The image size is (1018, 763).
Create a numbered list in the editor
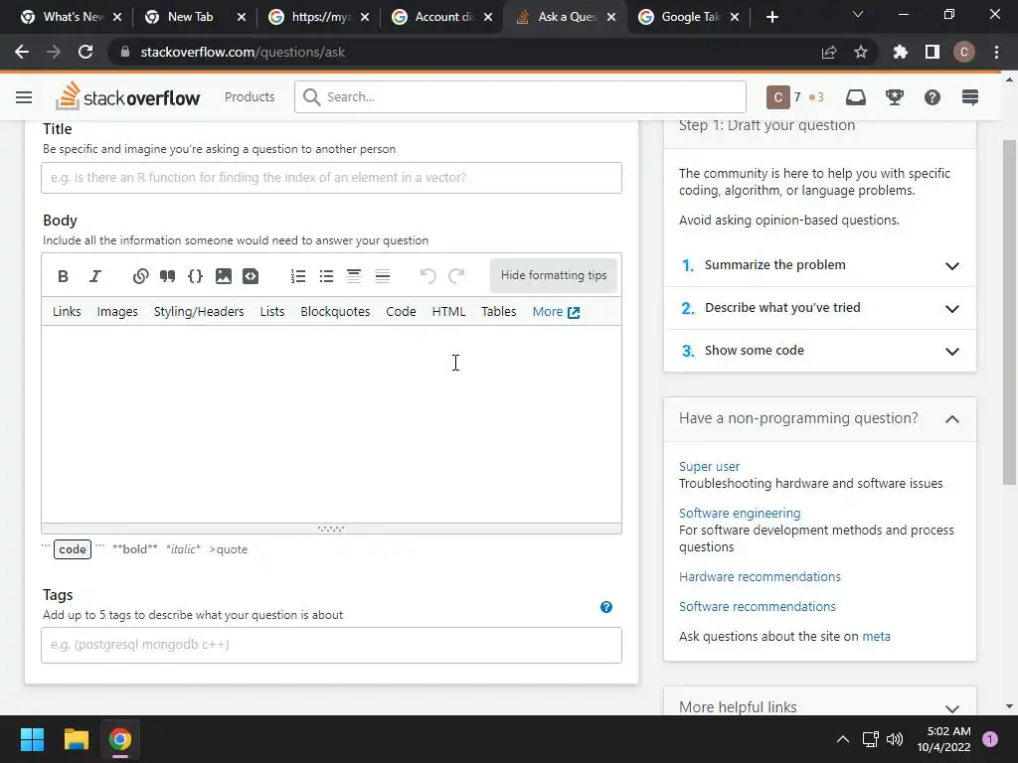298,276
